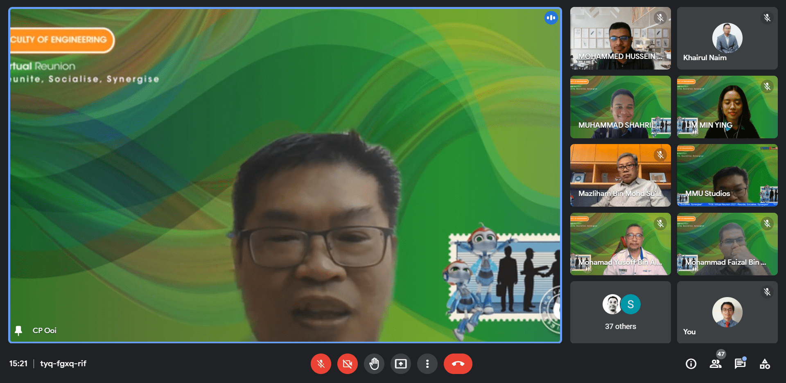
Task: Show everyone in the people panel
Action: pyautogui.click(x=716, y=364)
